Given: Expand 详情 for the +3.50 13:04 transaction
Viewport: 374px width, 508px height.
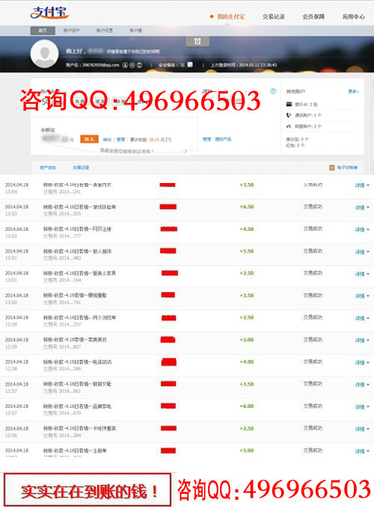Looking at the screenshot, I should click(362, 185).
